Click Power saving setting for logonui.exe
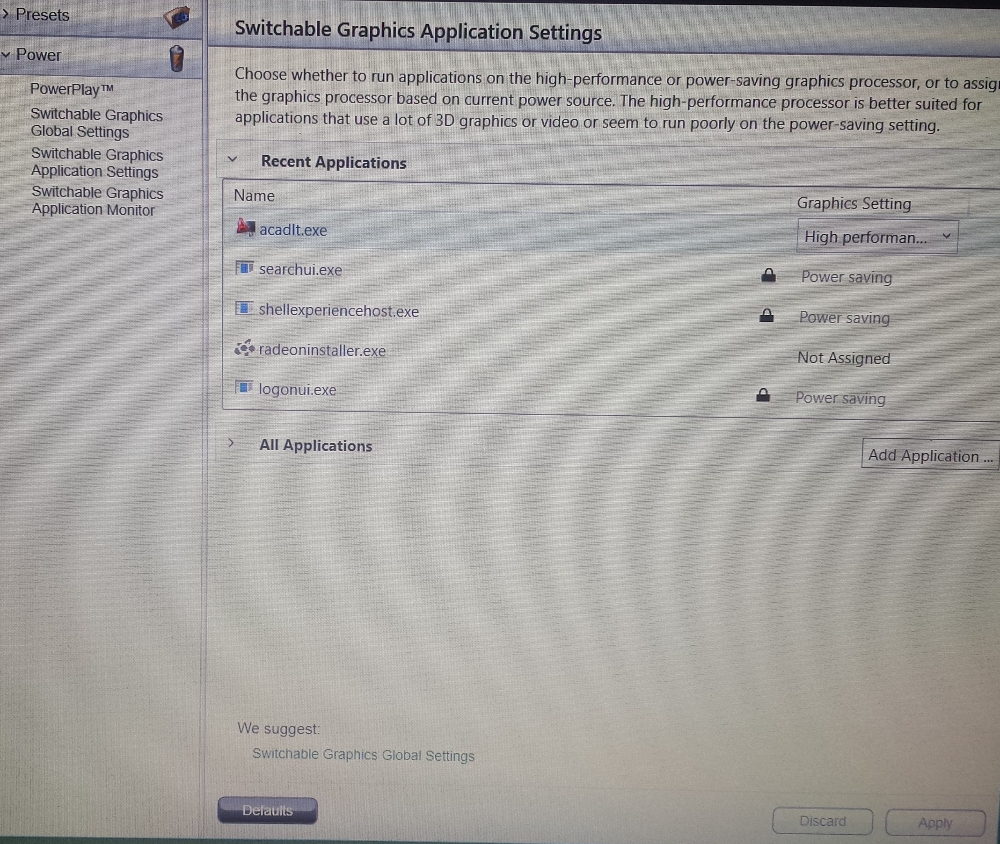This screenshot has height=844, width=1000. point(840,397)
